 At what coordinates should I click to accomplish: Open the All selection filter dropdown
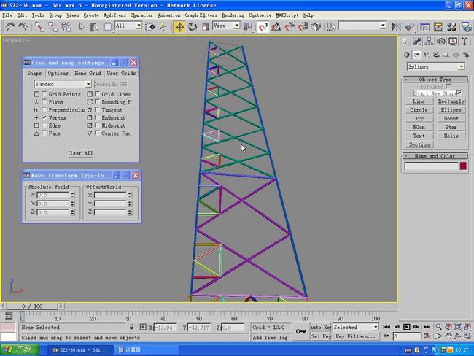pyautogui.click(x=139, y=26)
